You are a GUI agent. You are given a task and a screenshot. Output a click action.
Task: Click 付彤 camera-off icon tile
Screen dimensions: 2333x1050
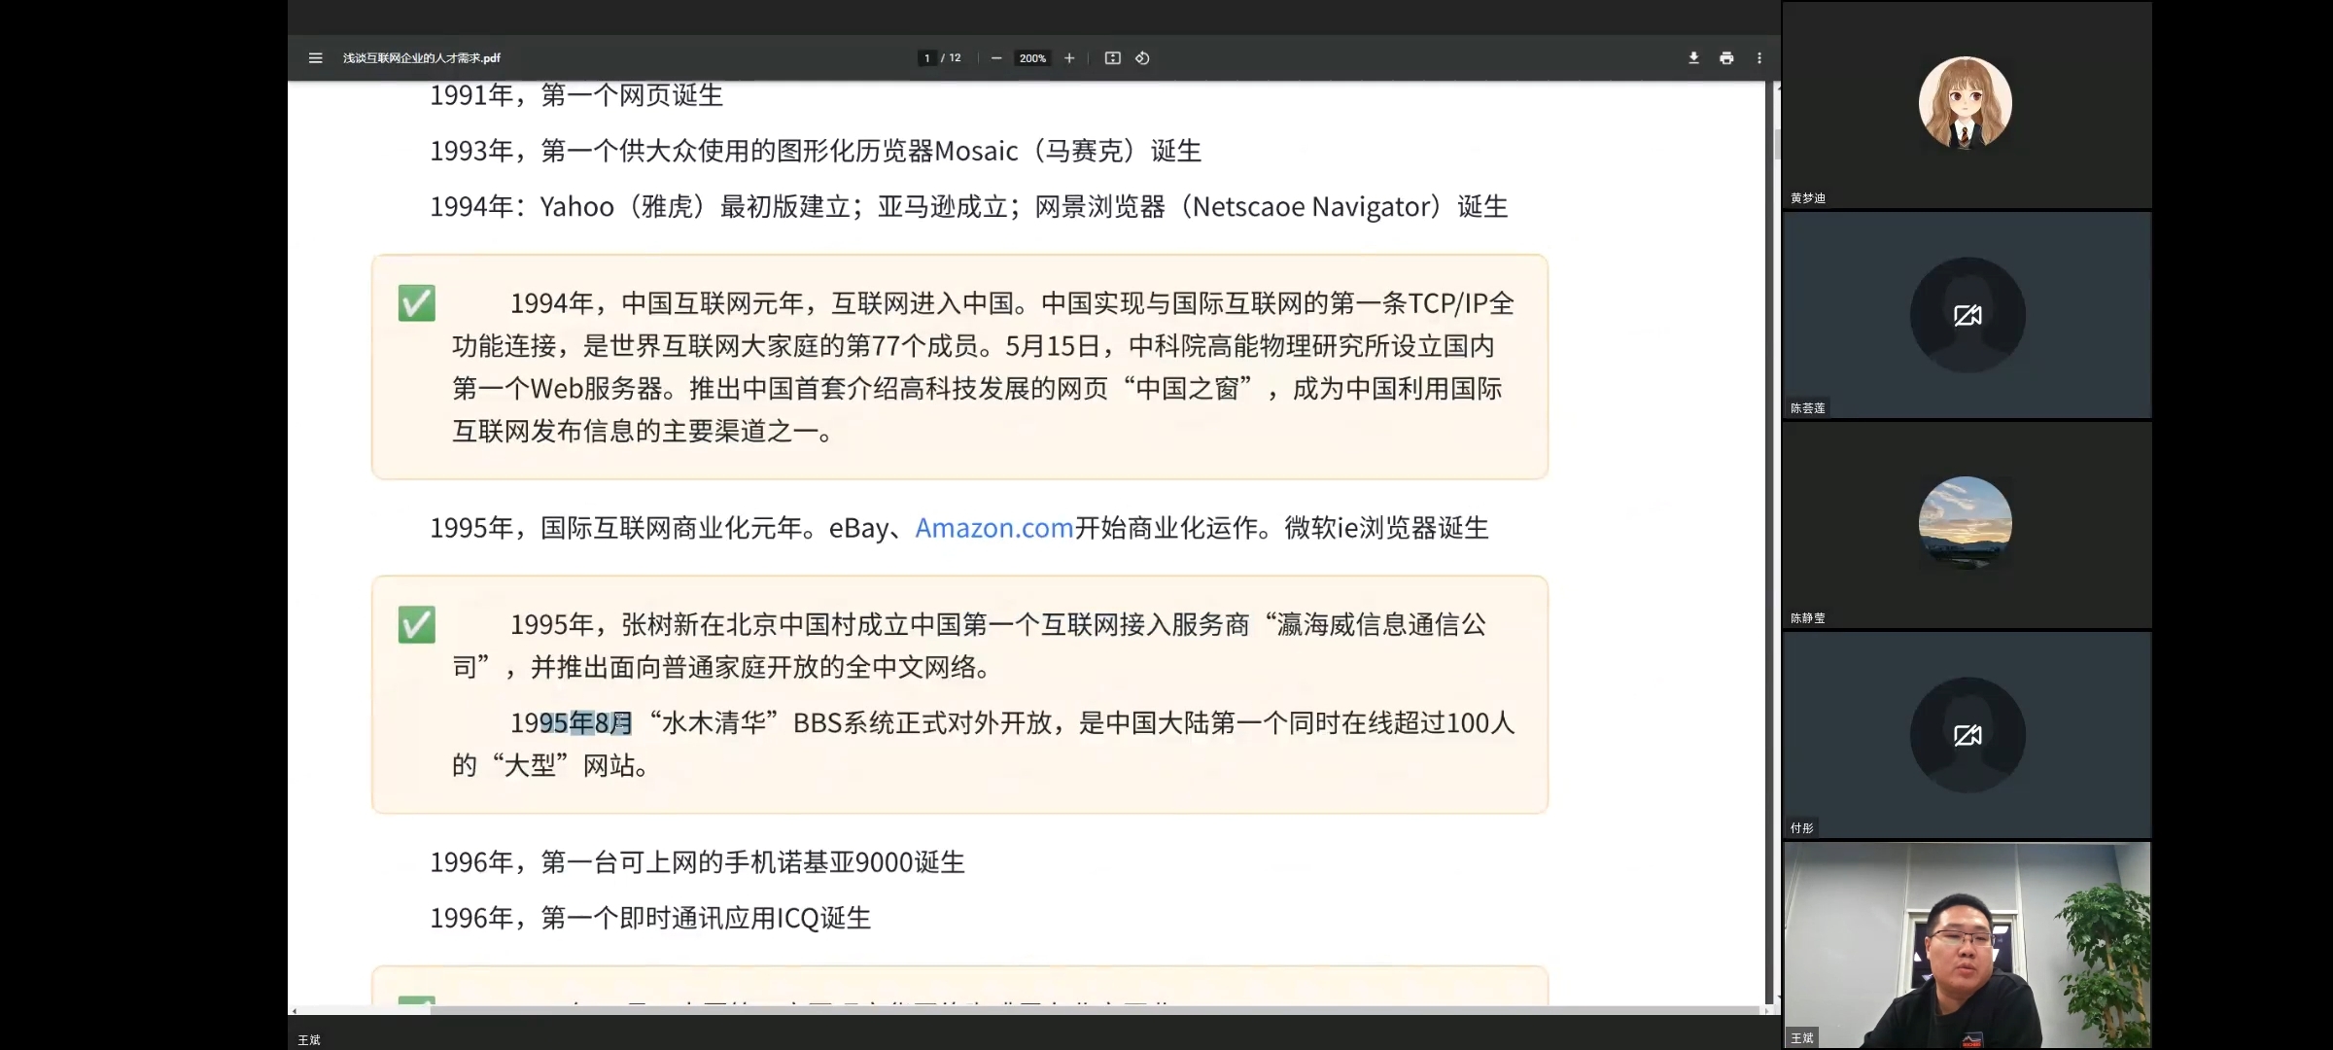coord(1966,735)
